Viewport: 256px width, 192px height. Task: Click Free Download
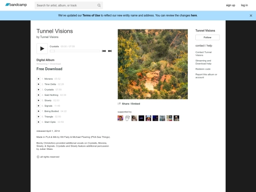tap(49, 69)
